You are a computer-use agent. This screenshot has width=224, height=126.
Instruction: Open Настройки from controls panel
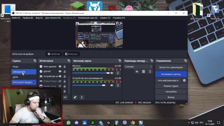click(171, 92)
